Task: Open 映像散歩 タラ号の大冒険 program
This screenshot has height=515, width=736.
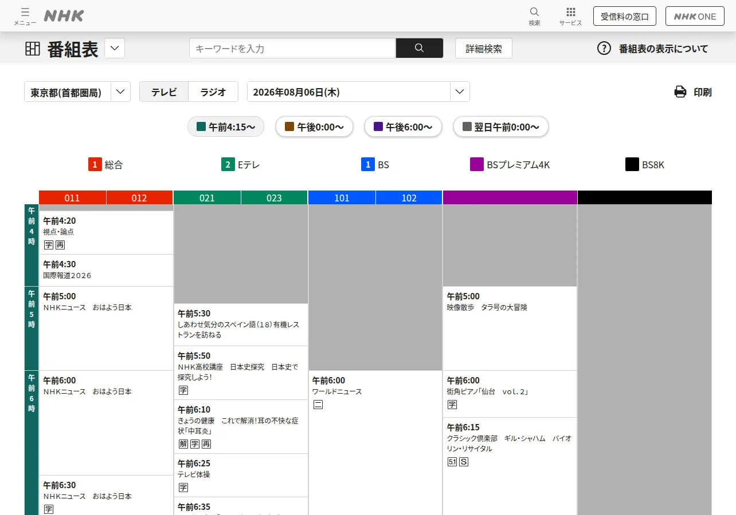Action: pyautogui.click(x=510, y=328)
